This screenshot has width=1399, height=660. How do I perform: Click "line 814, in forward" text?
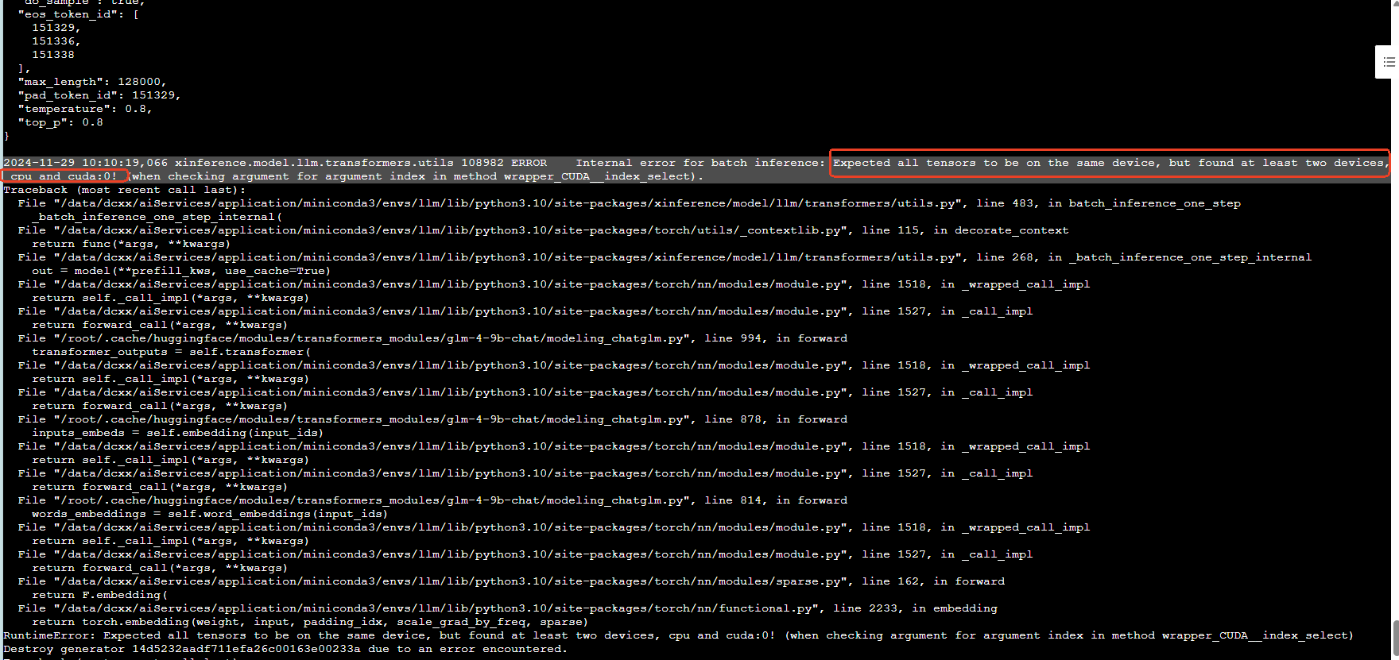[776, 500]
